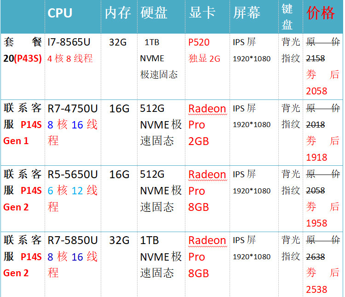Click the struck-through price 2638
The image size is (345, 297).
click(316, 257)
